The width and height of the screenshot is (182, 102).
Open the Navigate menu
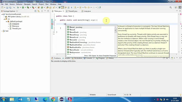(x=27, y=4)
